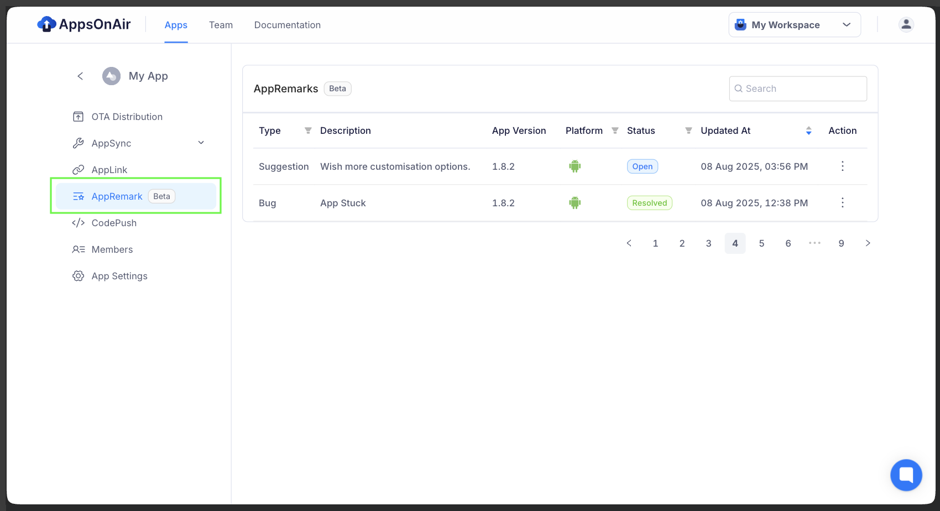The height and width of the screenshot is (511, 940).
Task: Select AppRemark in the sidebar
Action: point(135,196)
